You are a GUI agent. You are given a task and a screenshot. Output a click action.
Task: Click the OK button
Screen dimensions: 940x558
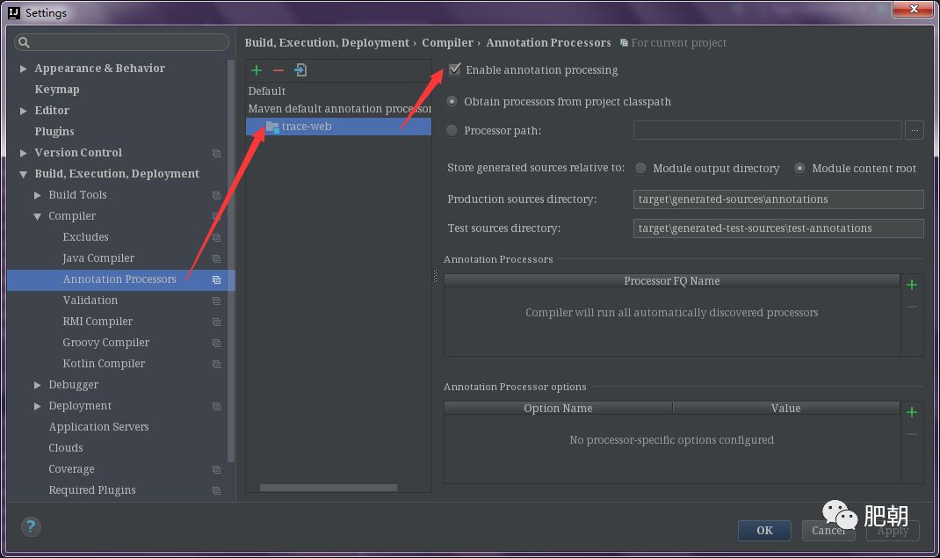point(764,531)
